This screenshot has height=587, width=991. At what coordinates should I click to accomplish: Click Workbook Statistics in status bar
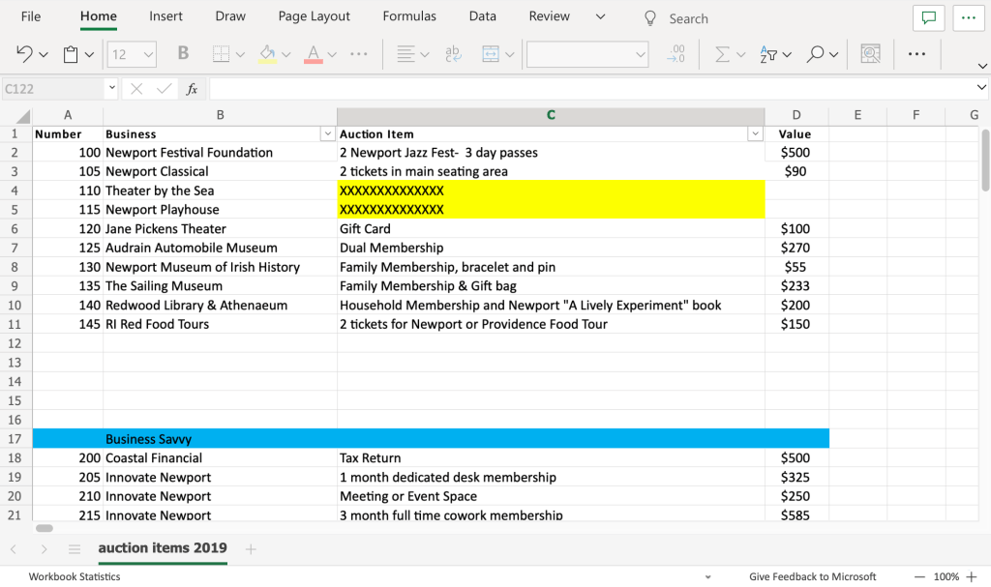pos(75,576)
